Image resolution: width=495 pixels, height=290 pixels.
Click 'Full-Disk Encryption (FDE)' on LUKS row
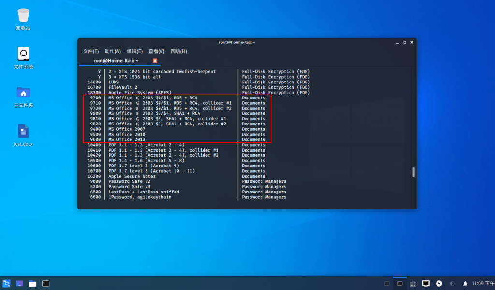276,82
